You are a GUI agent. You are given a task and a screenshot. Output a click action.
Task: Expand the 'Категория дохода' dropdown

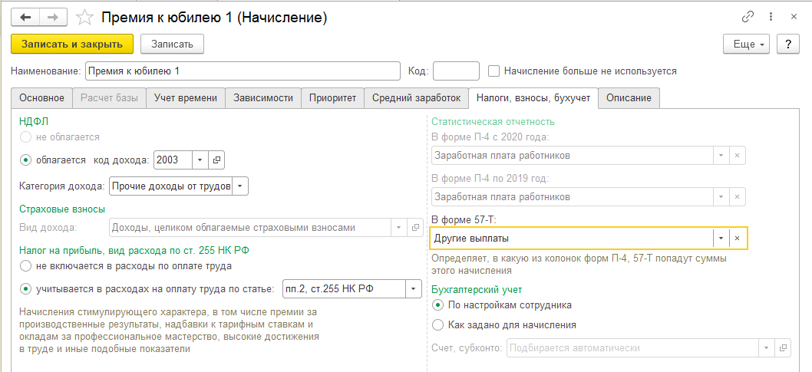[240, 186]
